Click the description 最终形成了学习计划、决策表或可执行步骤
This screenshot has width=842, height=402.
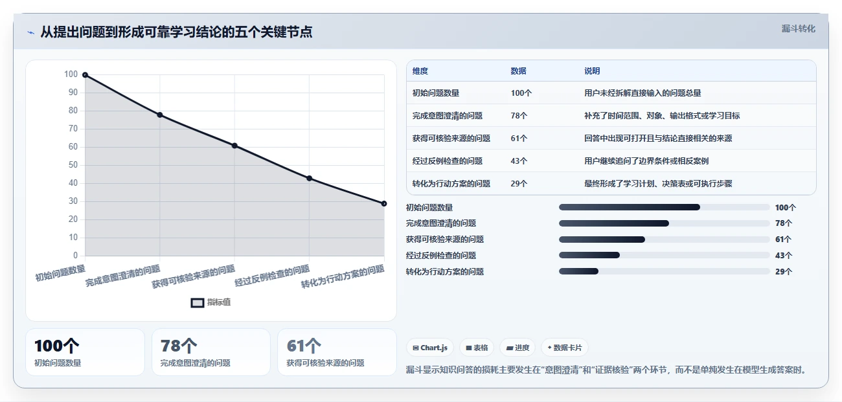(658, 184)
